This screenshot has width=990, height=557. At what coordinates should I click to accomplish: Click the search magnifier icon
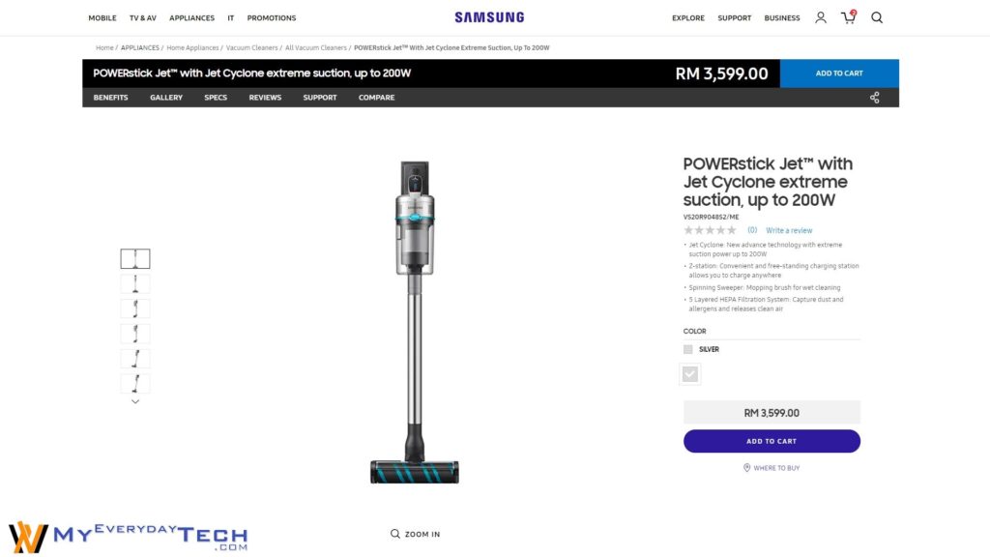point(877,17)
